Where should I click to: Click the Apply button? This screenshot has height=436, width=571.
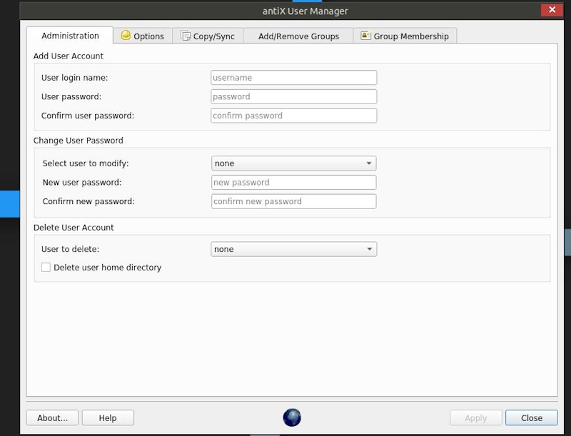(475, 417)
